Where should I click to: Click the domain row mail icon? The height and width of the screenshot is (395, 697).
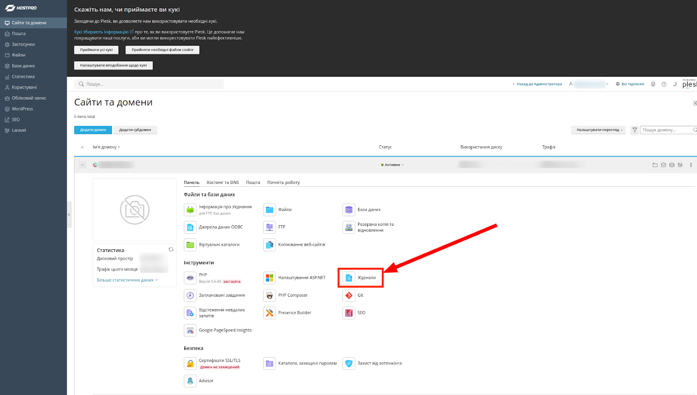[663, 165]
